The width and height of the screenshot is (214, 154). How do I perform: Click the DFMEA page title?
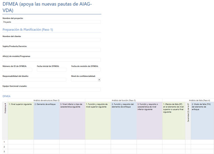[47, 7]
